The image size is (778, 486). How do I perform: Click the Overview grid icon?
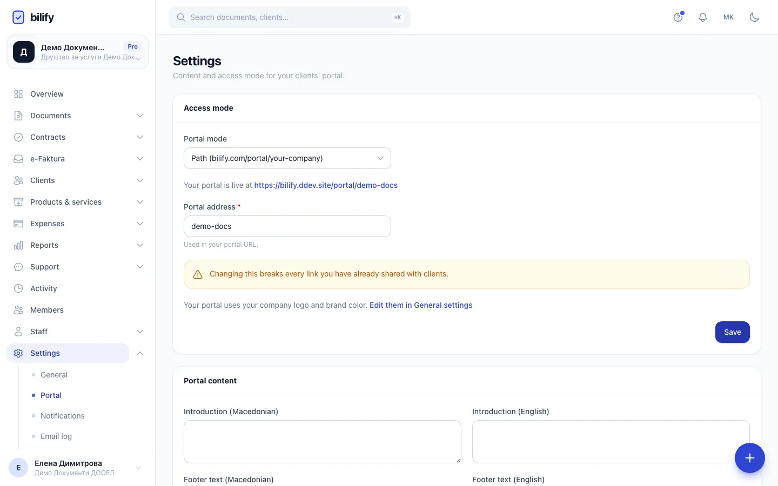coord(18,94)
